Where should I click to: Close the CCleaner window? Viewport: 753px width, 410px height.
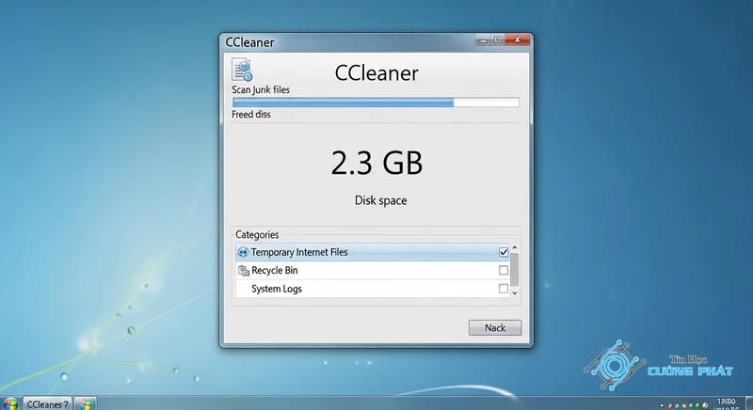point(517,40)
